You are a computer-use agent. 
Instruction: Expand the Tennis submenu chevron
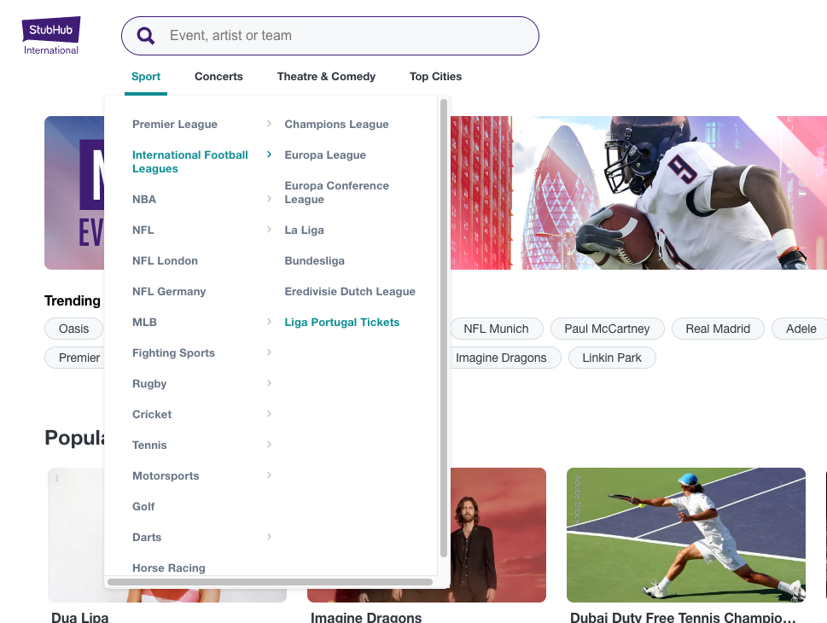click(x=269, y=444)
